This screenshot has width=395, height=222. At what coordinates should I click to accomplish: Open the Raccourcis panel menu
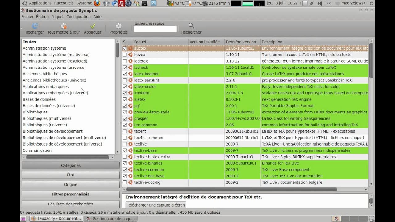[x=64, y=3]
